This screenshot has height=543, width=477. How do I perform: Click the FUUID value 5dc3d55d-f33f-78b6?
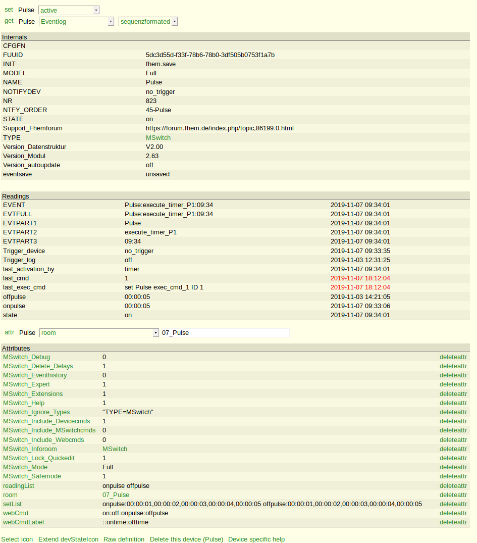coord(210,55)
